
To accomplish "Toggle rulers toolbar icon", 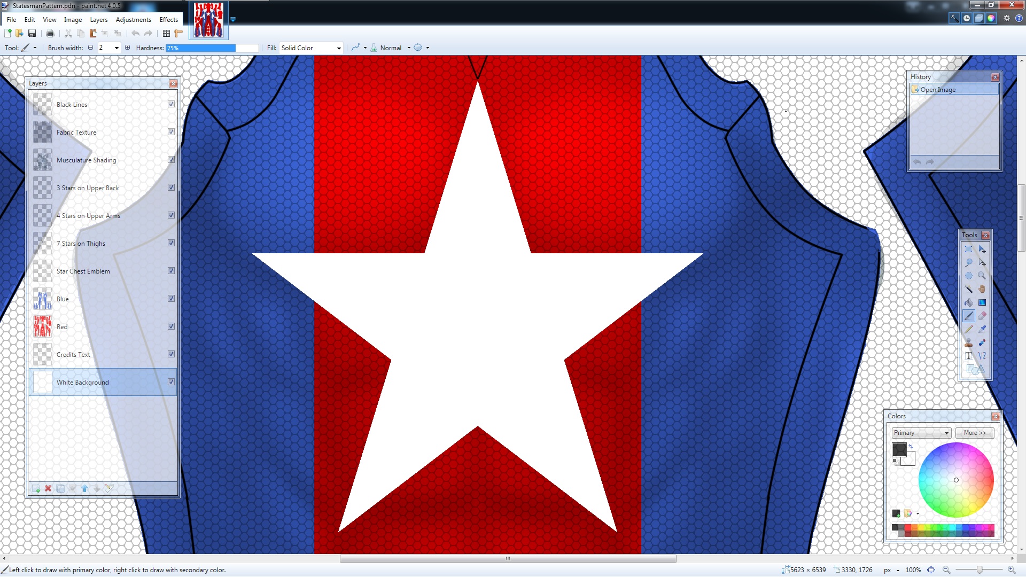I will pyautogui.click(x=178, y=33).
